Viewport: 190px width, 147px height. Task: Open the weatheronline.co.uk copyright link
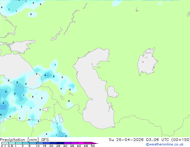[165, 144]
